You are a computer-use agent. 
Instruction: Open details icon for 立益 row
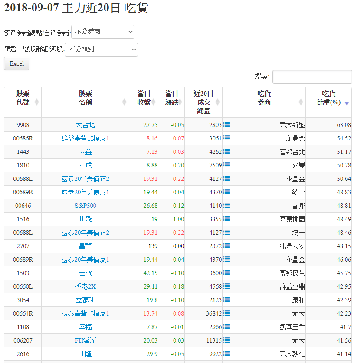pyautogui.click(x=226, y=152)
